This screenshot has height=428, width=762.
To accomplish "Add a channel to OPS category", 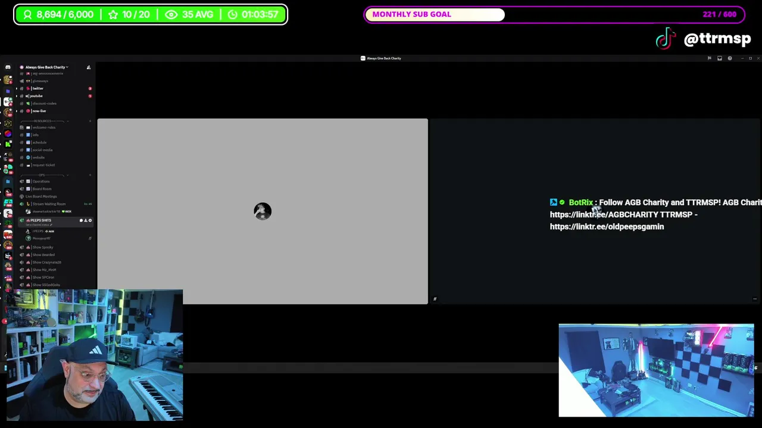I will [90, 175].
